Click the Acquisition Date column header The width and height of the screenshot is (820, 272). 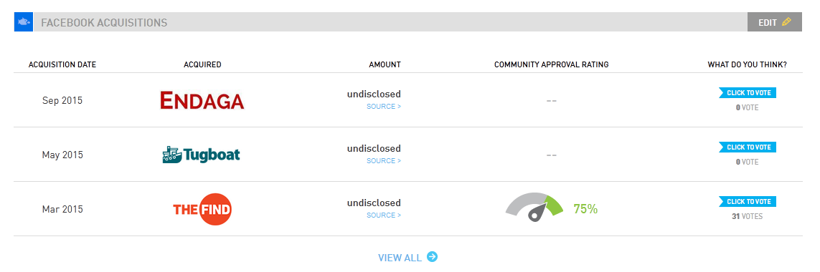(62, 64)
